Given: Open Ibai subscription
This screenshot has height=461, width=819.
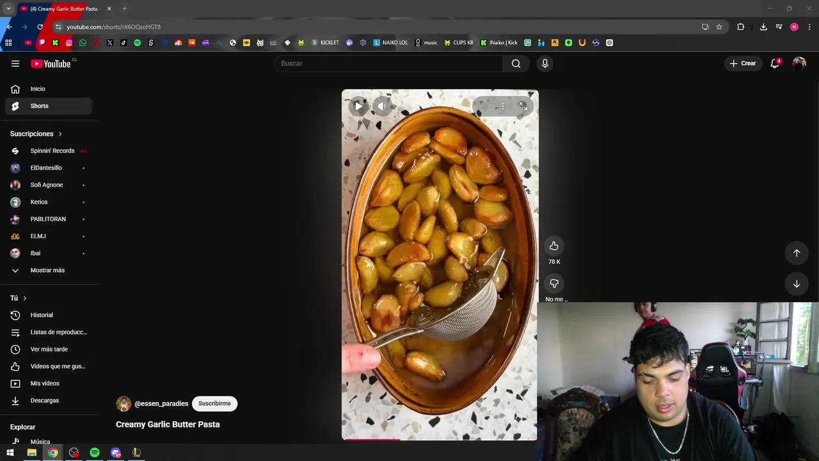Looking at the screenshot, I should (x=49, y=253).
